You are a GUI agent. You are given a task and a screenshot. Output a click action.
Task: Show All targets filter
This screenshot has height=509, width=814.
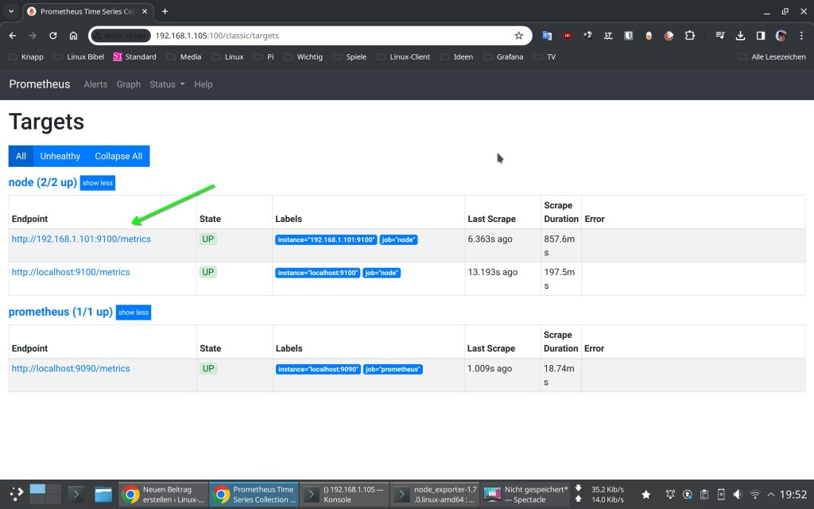(x=21, y=157)
